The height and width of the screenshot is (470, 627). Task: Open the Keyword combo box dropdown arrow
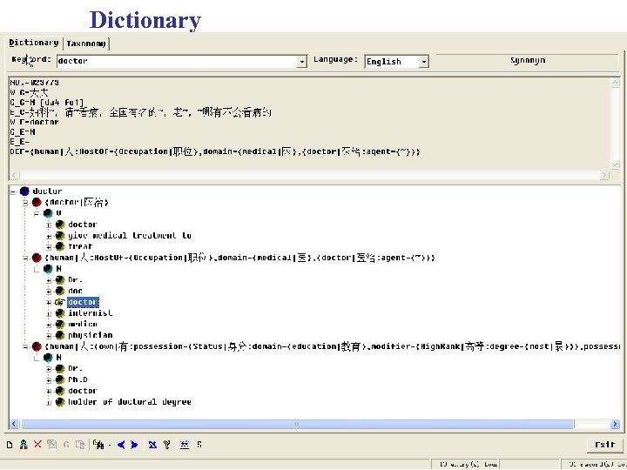point(302,62)
